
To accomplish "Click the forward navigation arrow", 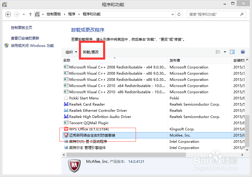I will tap(17, 14).
